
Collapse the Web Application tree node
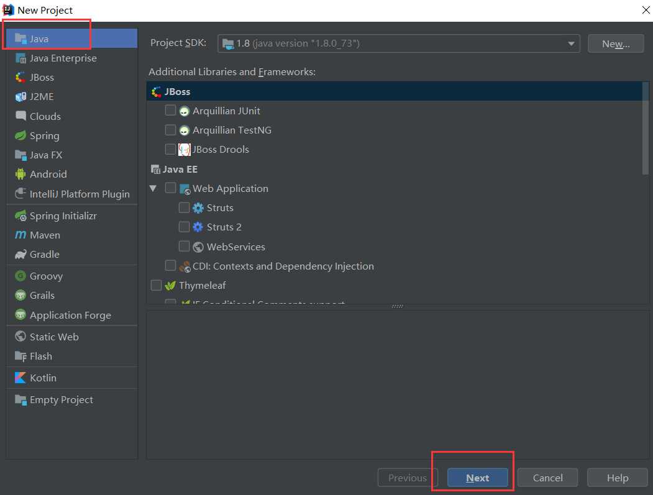pyautogui.click(x=153, y=189)
